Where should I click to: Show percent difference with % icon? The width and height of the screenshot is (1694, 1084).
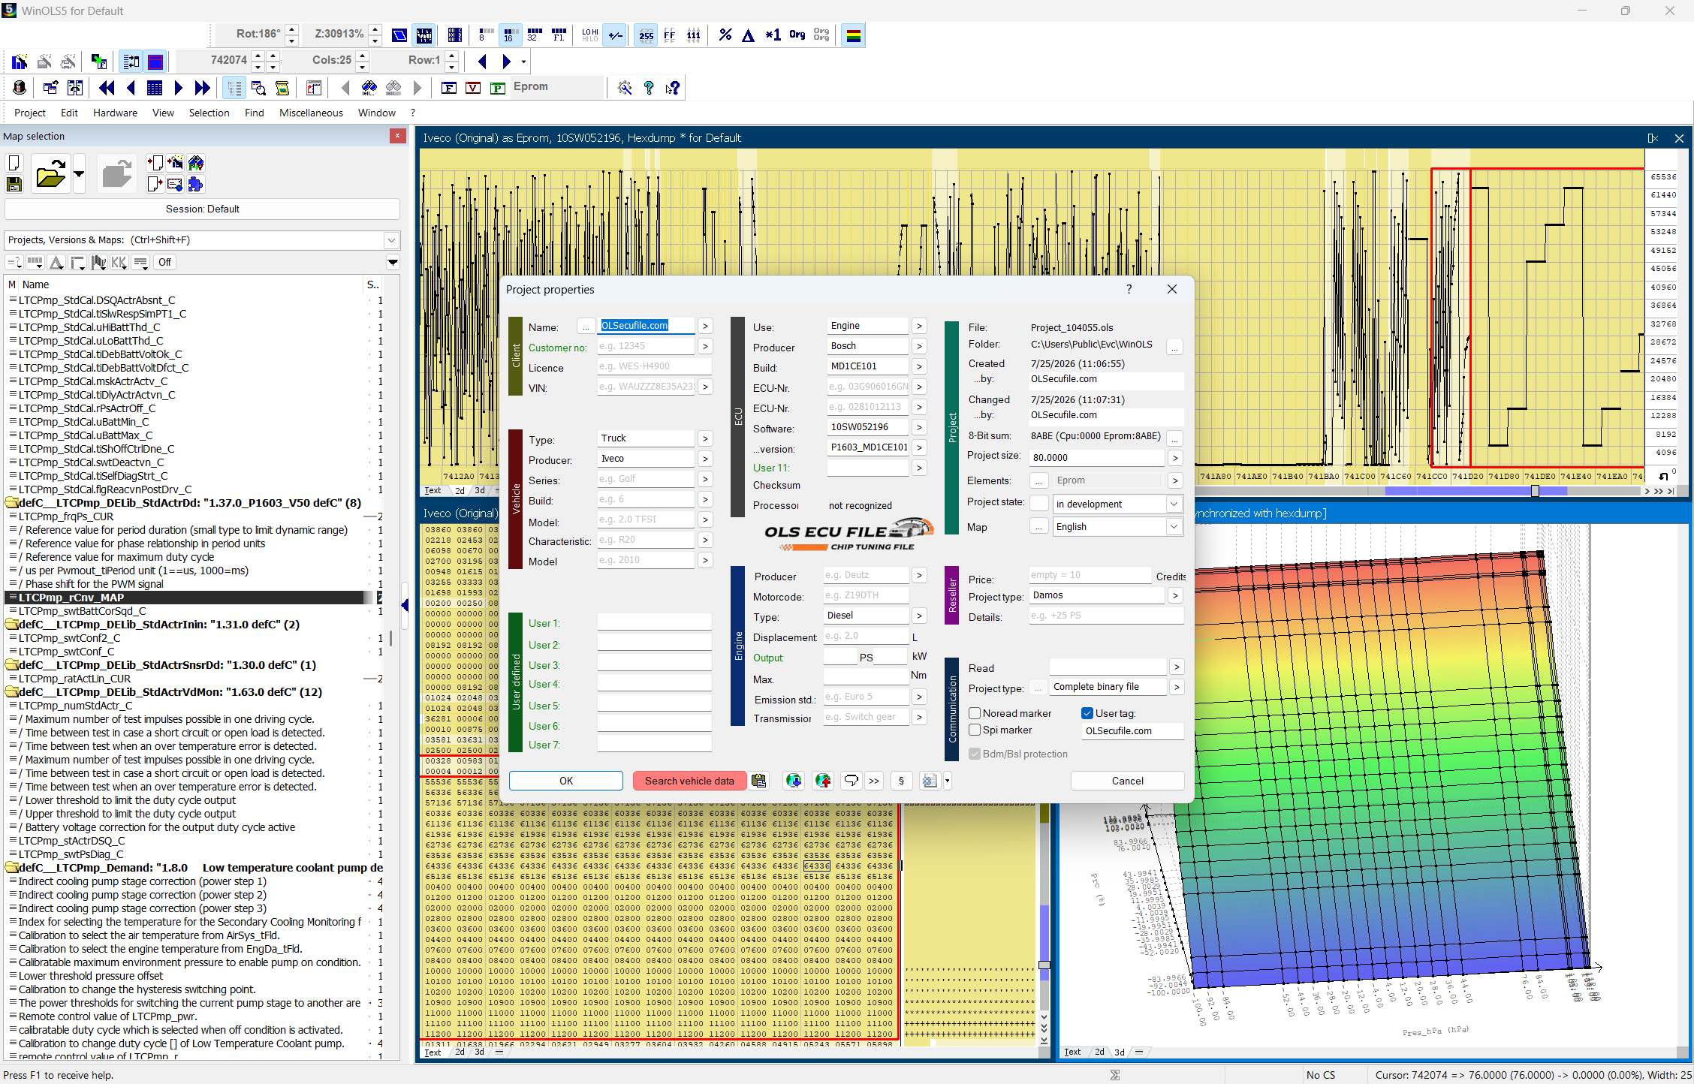pos(725,35)
